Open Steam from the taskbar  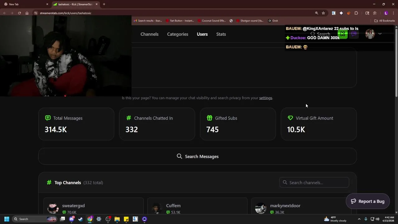tap(81, 219)
